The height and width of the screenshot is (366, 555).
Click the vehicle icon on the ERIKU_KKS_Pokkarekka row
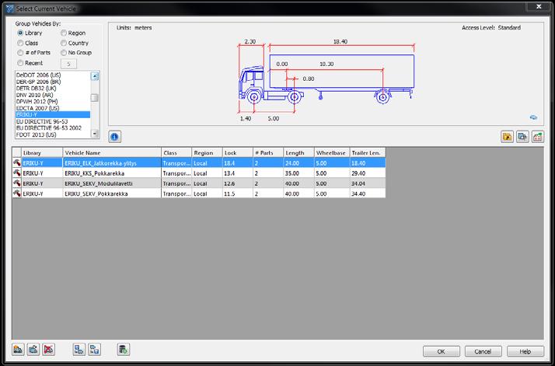tap(16, 173)
